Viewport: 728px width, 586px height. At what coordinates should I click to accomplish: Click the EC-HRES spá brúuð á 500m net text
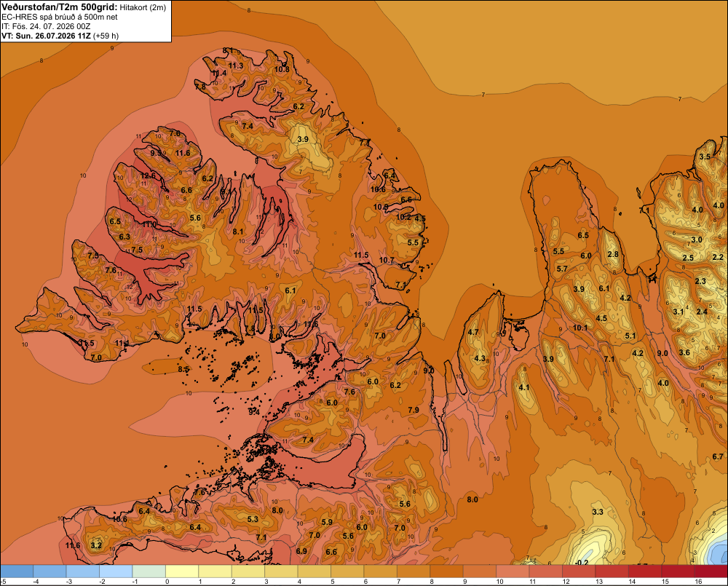tap(60, 17)
